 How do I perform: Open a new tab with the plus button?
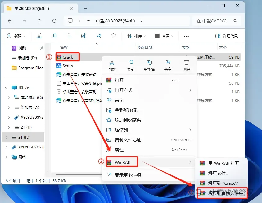85,8
